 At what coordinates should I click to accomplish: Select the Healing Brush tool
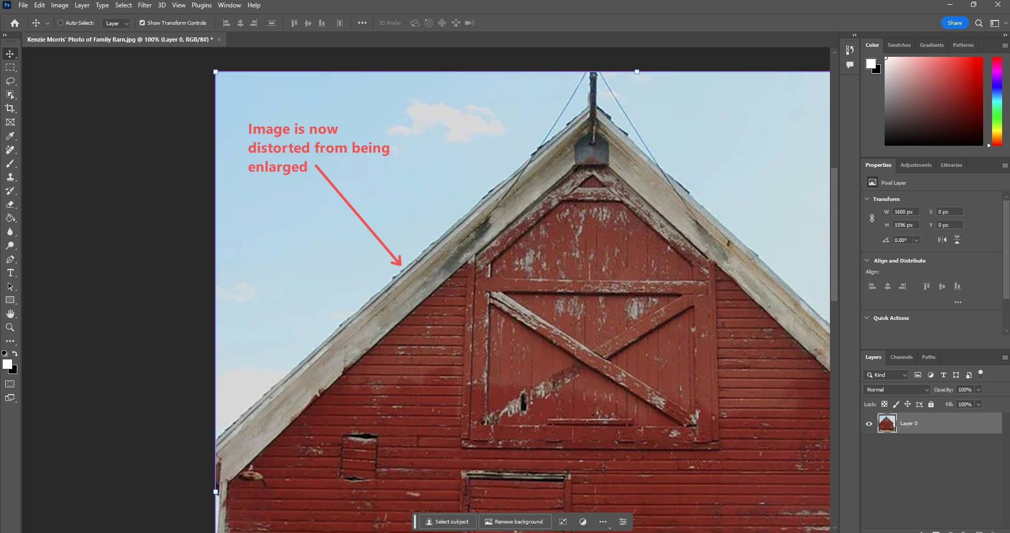tap(11, 150)
